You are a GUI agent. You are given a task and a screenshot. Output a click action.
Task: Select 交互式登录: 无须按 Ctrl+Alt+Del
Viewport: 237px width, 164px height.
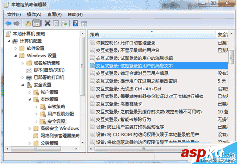(129, 89)
